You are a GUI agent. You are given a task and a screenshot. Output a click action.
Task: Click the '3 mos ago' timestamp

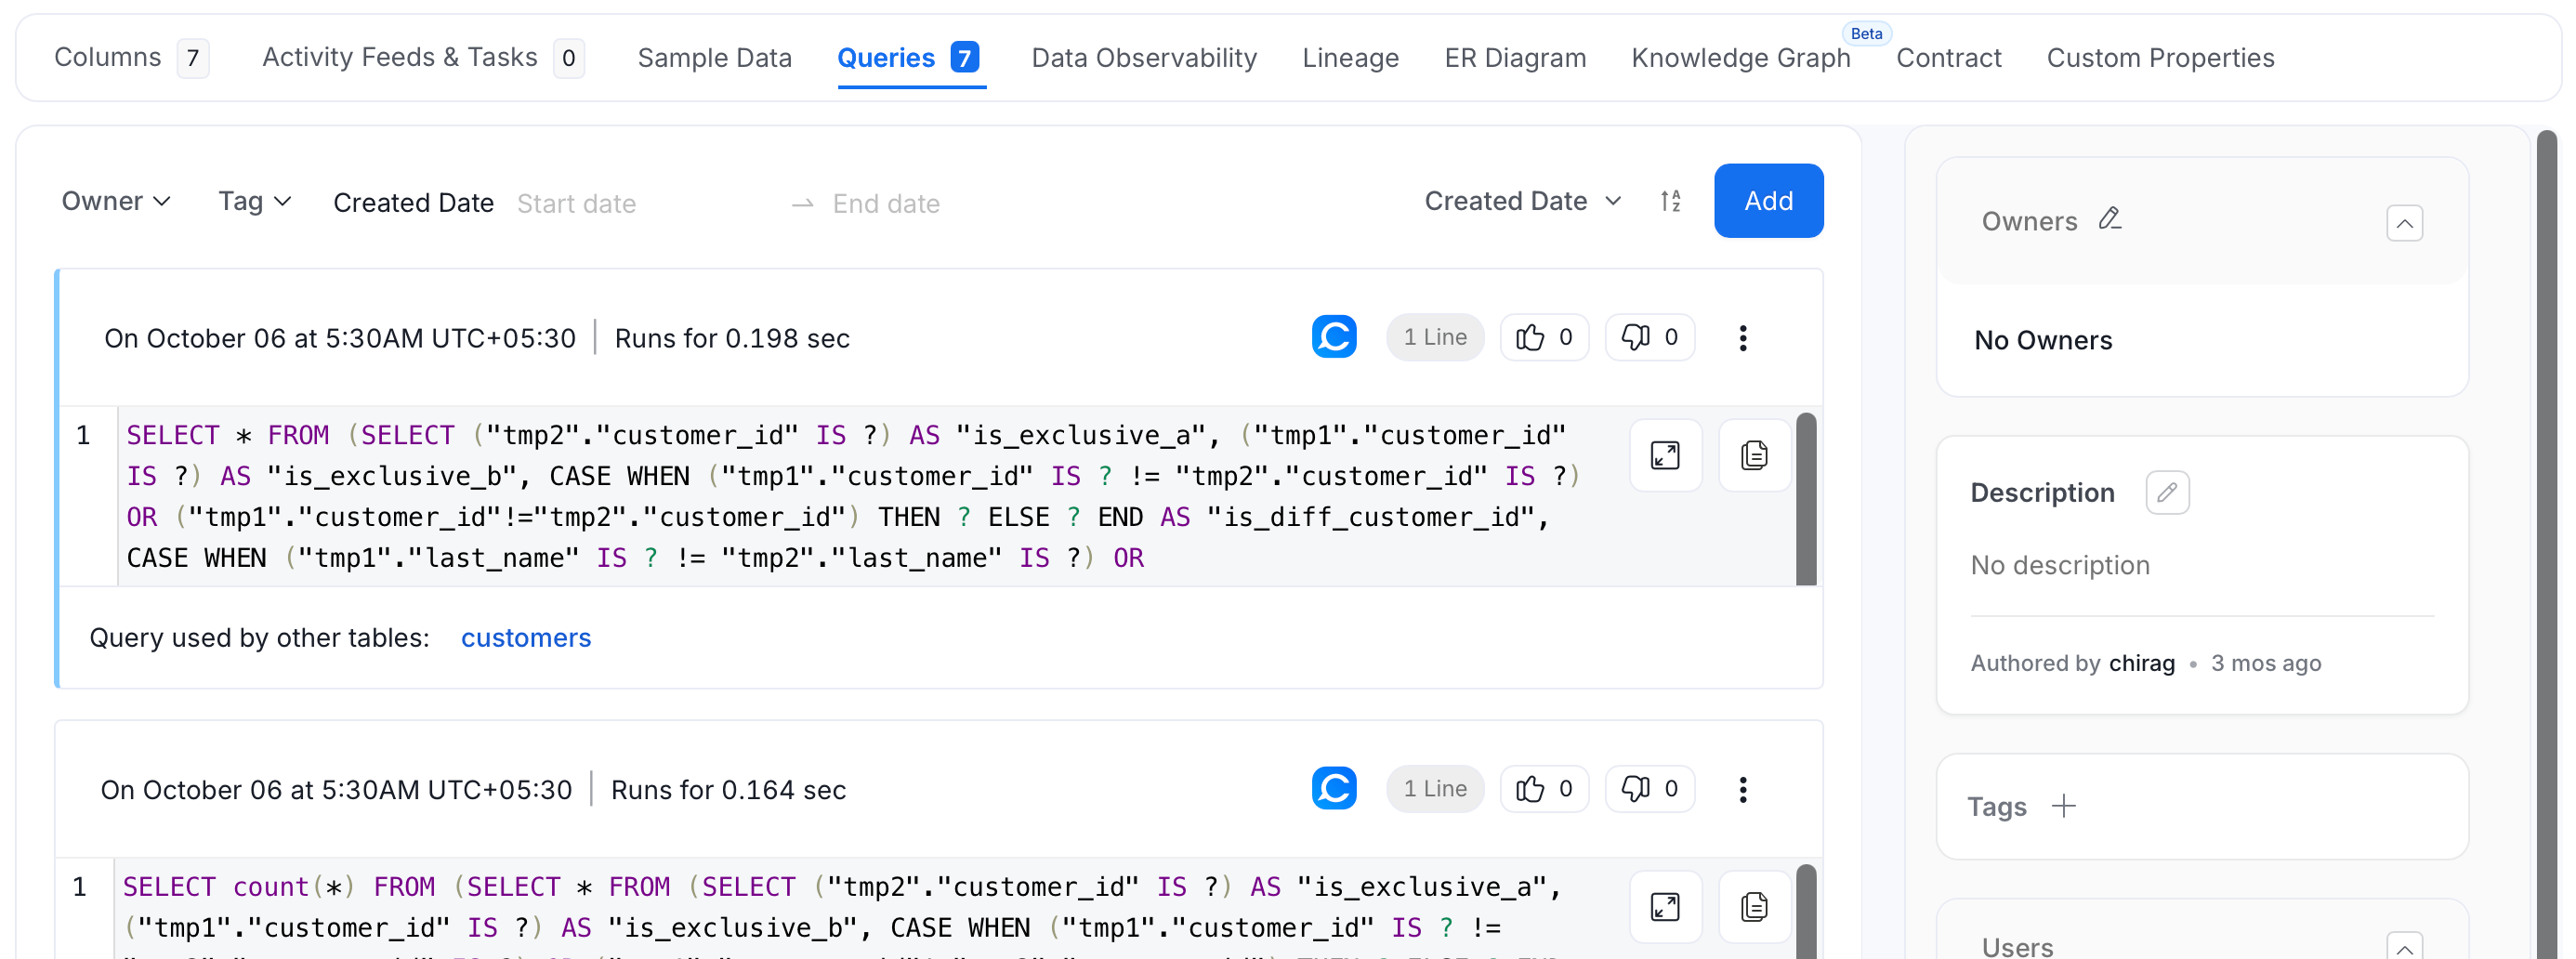point(2265,664)
